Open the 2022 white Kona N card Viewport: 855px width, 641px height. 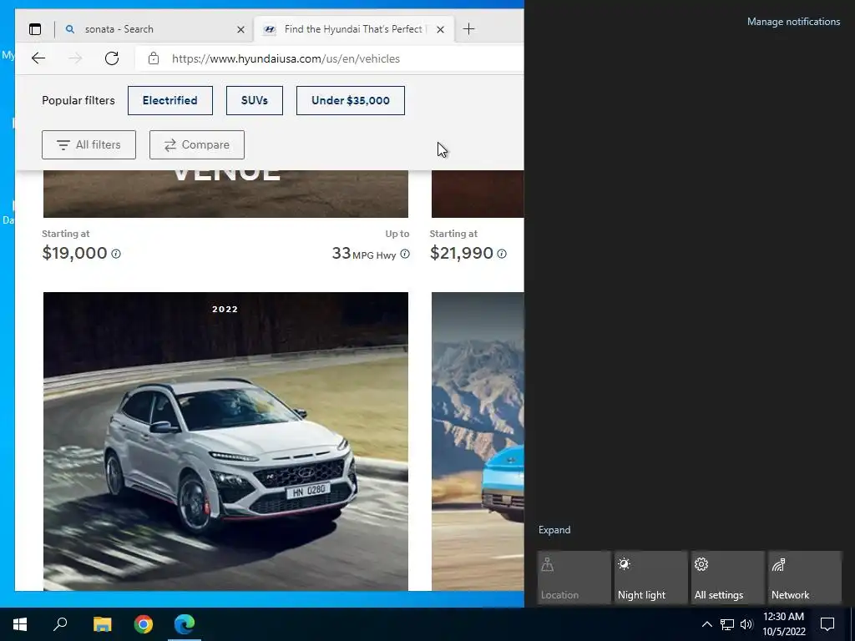point(225,442)
